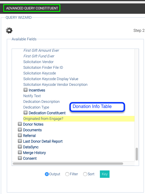Open the gear settings icon

pos(9,30)
